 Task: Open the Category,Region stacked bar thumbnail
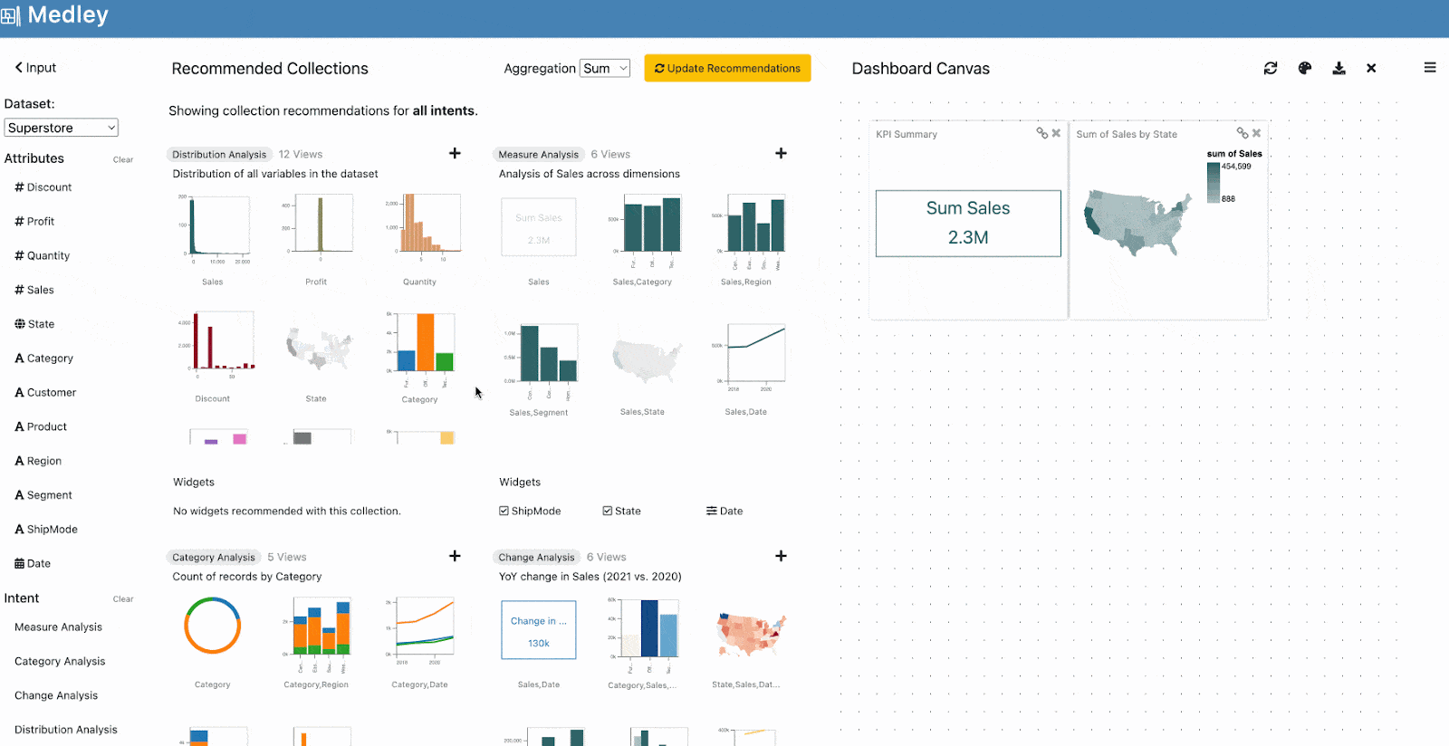click(x=316, y=635)
